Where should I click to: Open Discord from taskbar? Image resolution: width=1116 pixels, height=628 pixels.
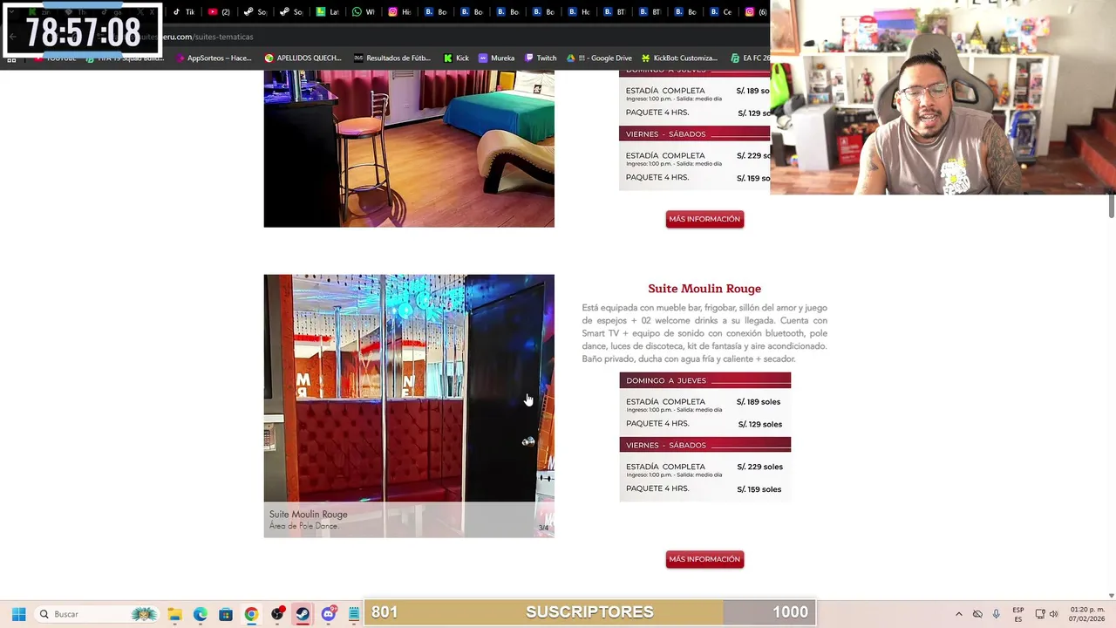(x=329, y=614)
